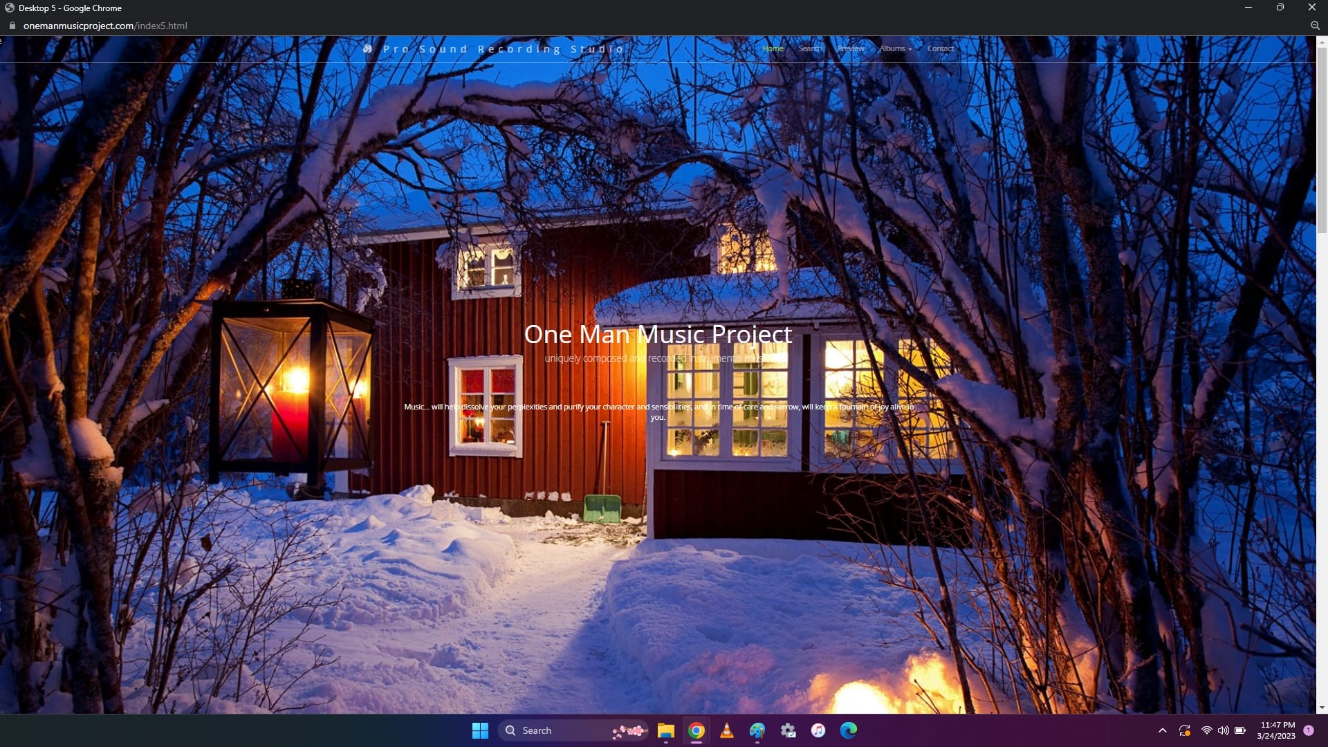
Task: Click the address bar URL field
Action: click(x=105, y=26)
